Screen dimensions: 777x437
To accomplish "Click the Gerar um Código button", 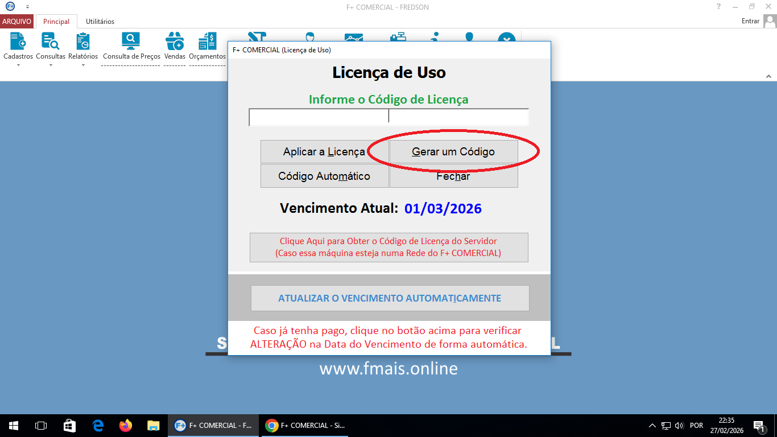I will tap(453, 151).
